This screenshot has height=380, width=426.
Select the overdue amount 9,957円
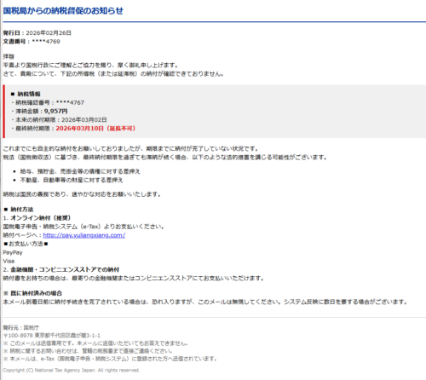click(56, 111)
